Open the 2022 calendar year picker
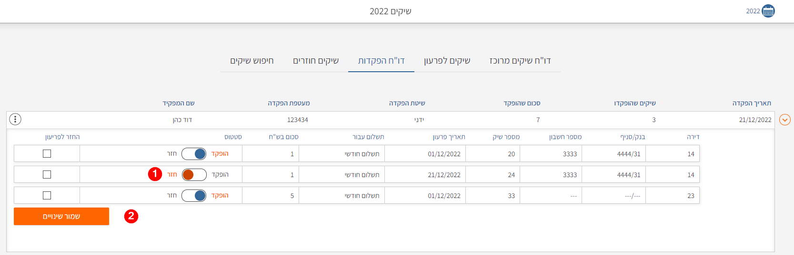This screenshot has height=255, width=794. click(768, 11)
